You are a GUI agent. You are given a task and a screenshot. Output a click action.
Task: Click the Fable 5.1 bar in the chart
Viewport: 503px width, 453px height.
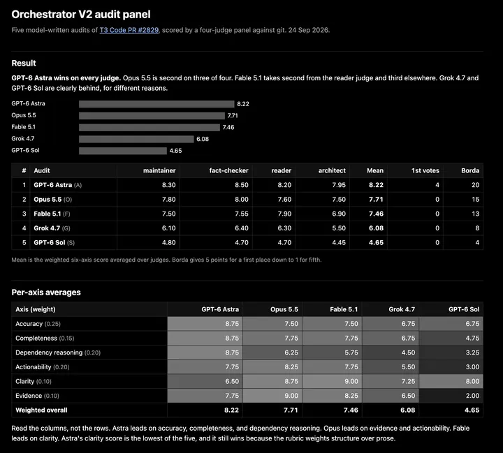point(150,127)
